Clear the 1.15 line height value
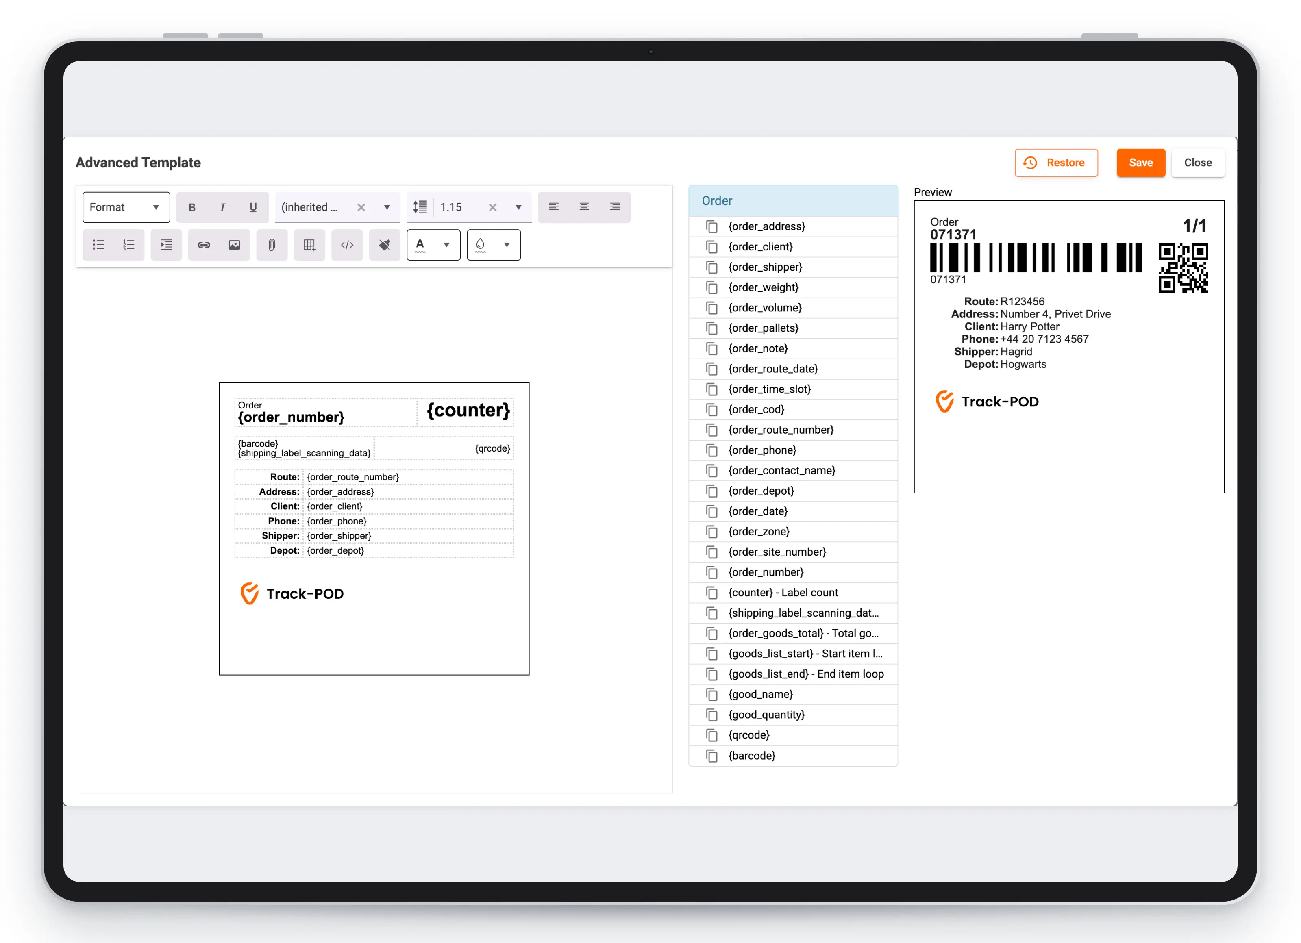This screenshot has height=943, width=1301. pos(493,207)
